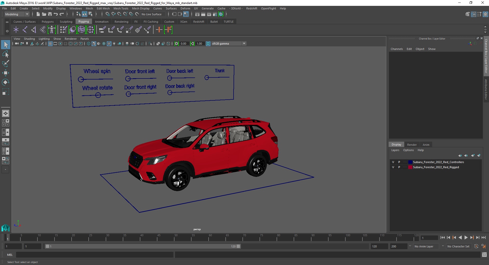Start IPR render from status line
The image size is (489, 265).
[x=209, y=14]
